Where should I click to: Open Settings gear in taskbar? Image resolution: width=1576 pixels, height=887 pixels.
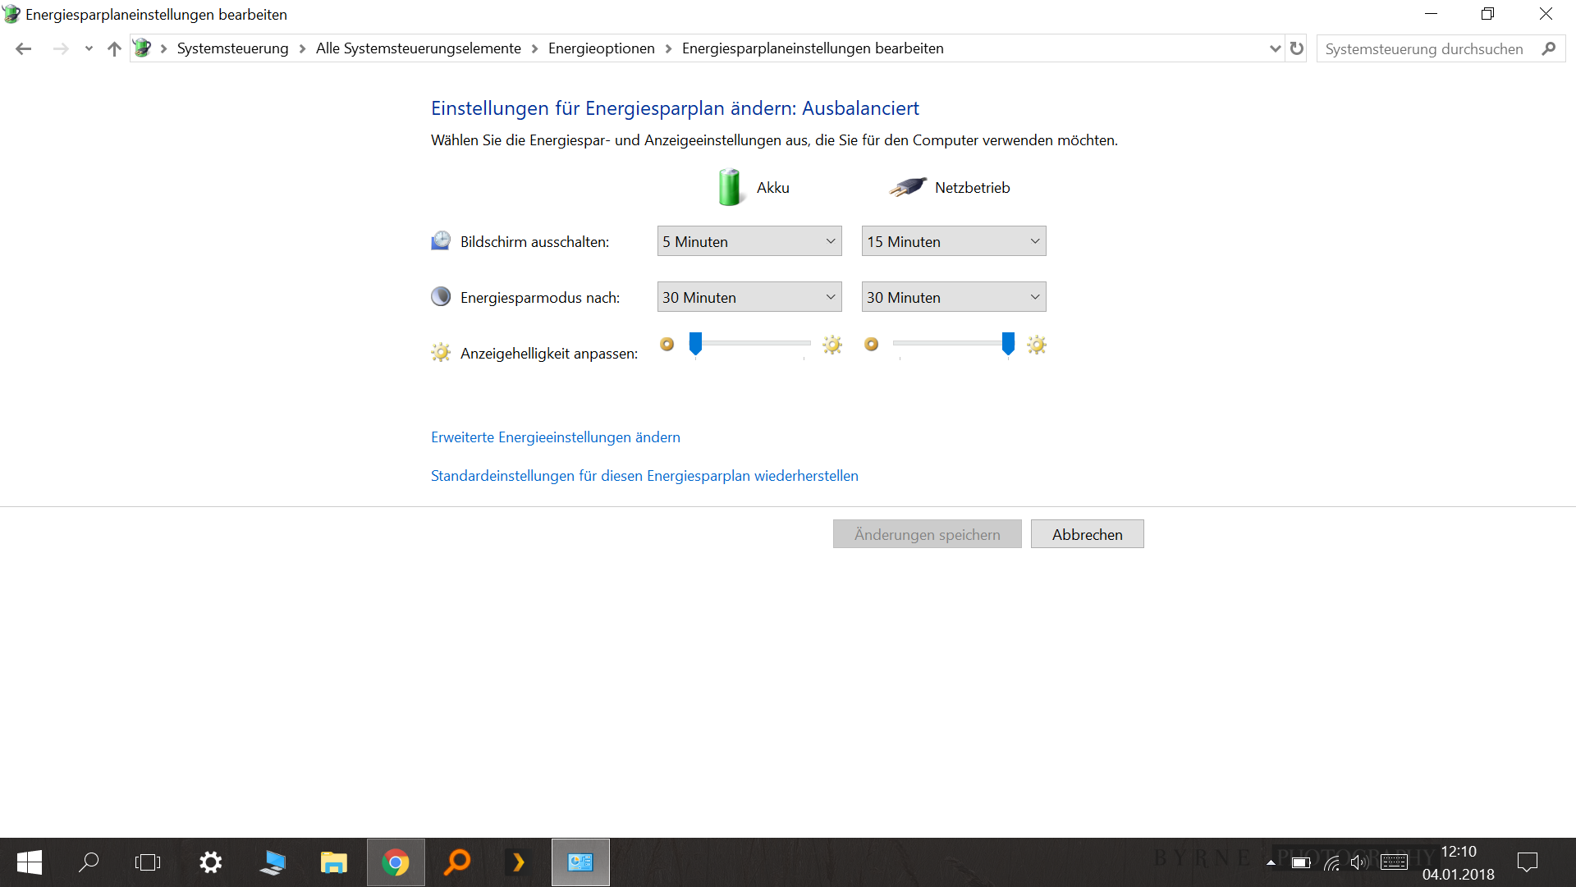tap(211, 862)
